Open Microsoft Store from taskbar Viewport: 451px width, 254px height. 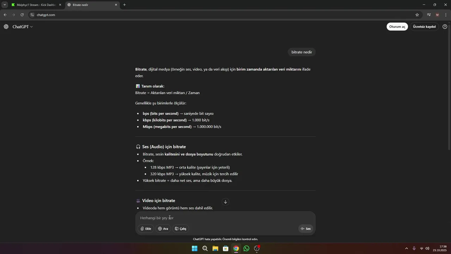tap(225, 249)
